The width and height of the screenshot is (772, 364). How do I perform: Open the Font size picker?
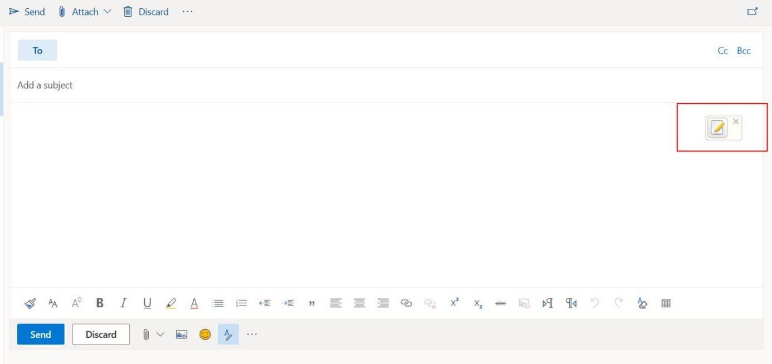77,303
